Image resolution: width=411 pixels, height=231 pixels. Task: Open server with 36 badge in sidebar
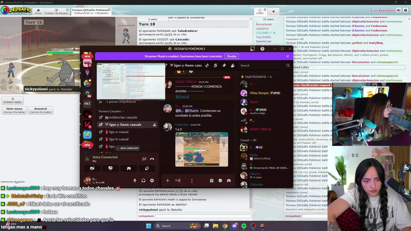click(87, 93)
